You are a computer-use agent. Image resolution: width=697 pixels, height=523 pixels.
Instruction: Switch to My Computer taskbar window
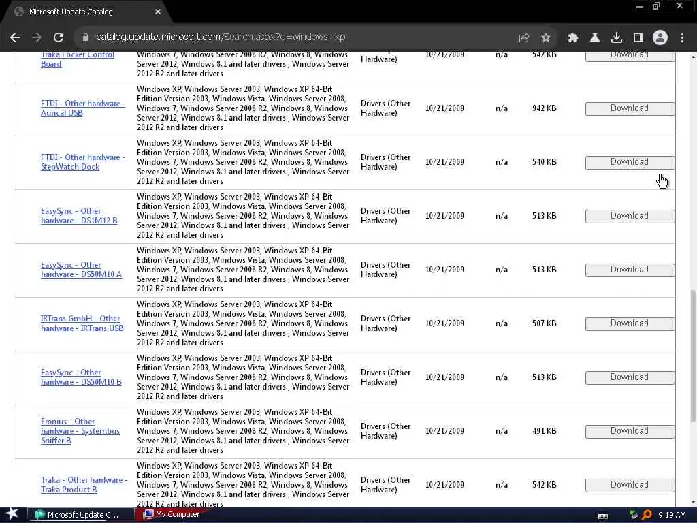(171, 515)
